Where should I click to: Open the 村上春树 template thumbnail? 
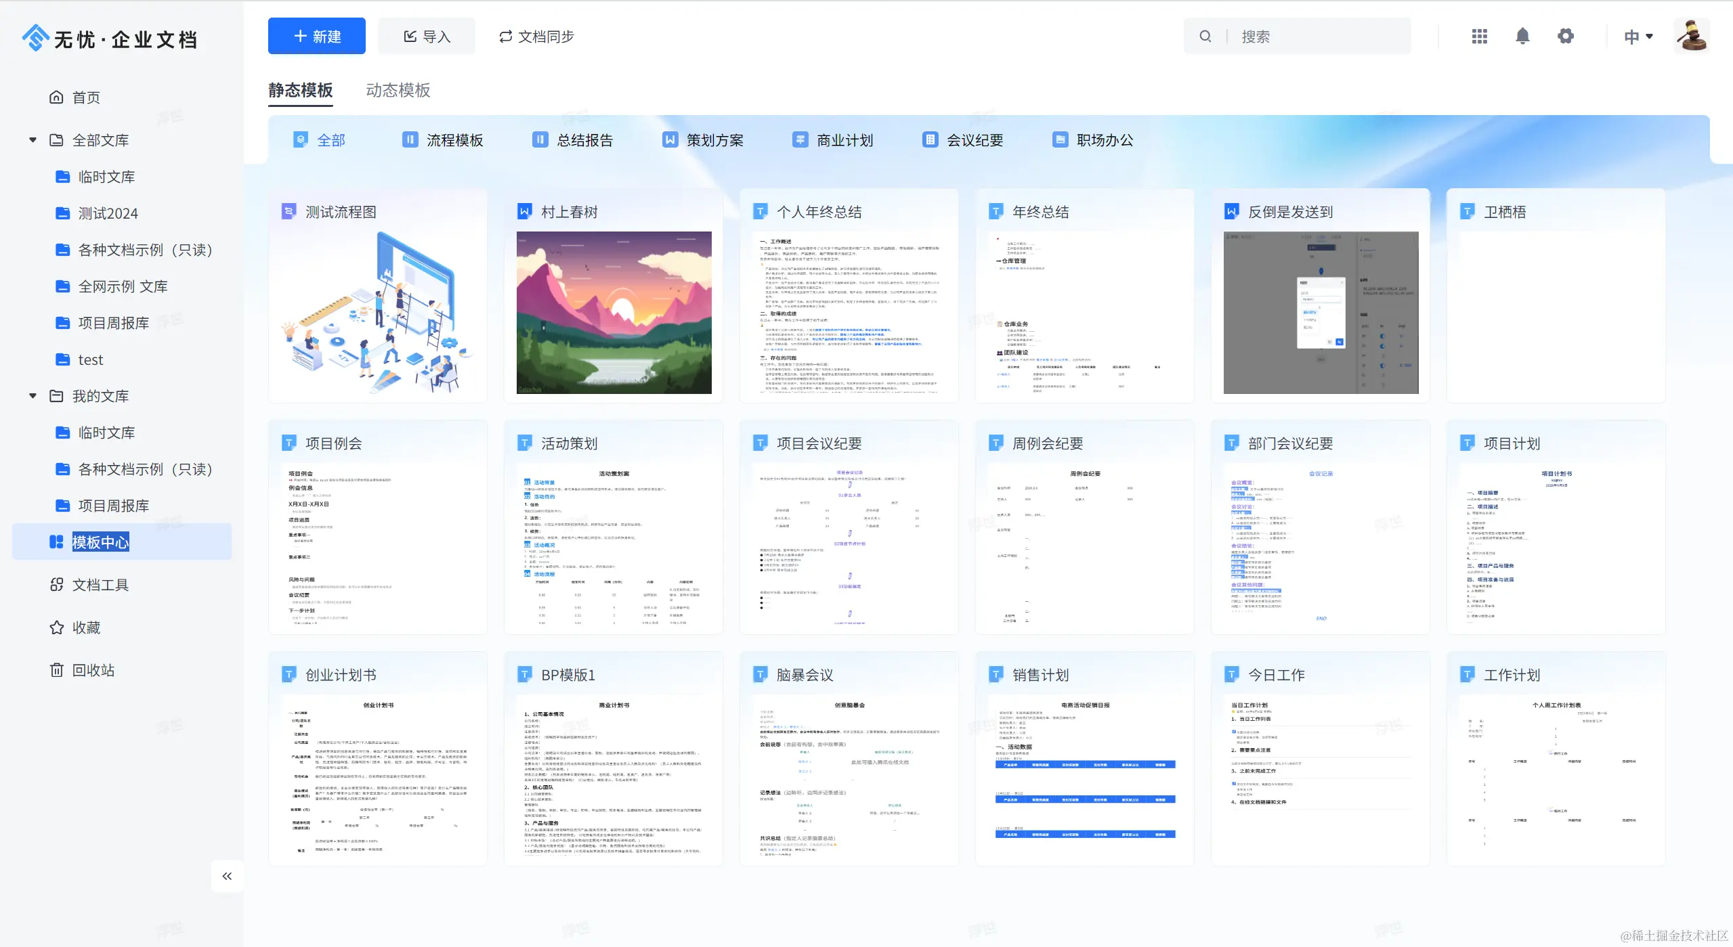pyautogui.click(x=614, y=313)
